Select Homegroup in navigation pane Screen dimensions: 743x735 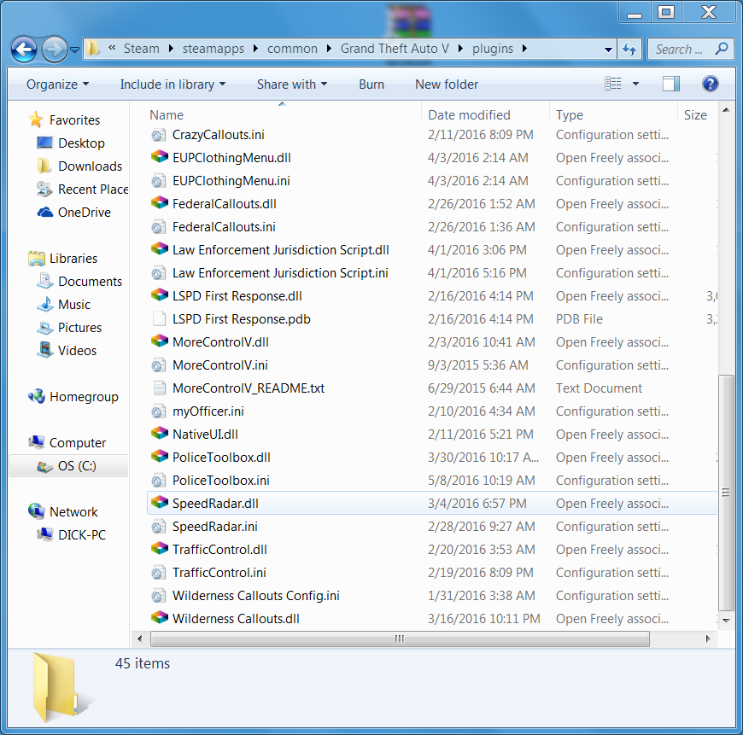click(73, 396)
